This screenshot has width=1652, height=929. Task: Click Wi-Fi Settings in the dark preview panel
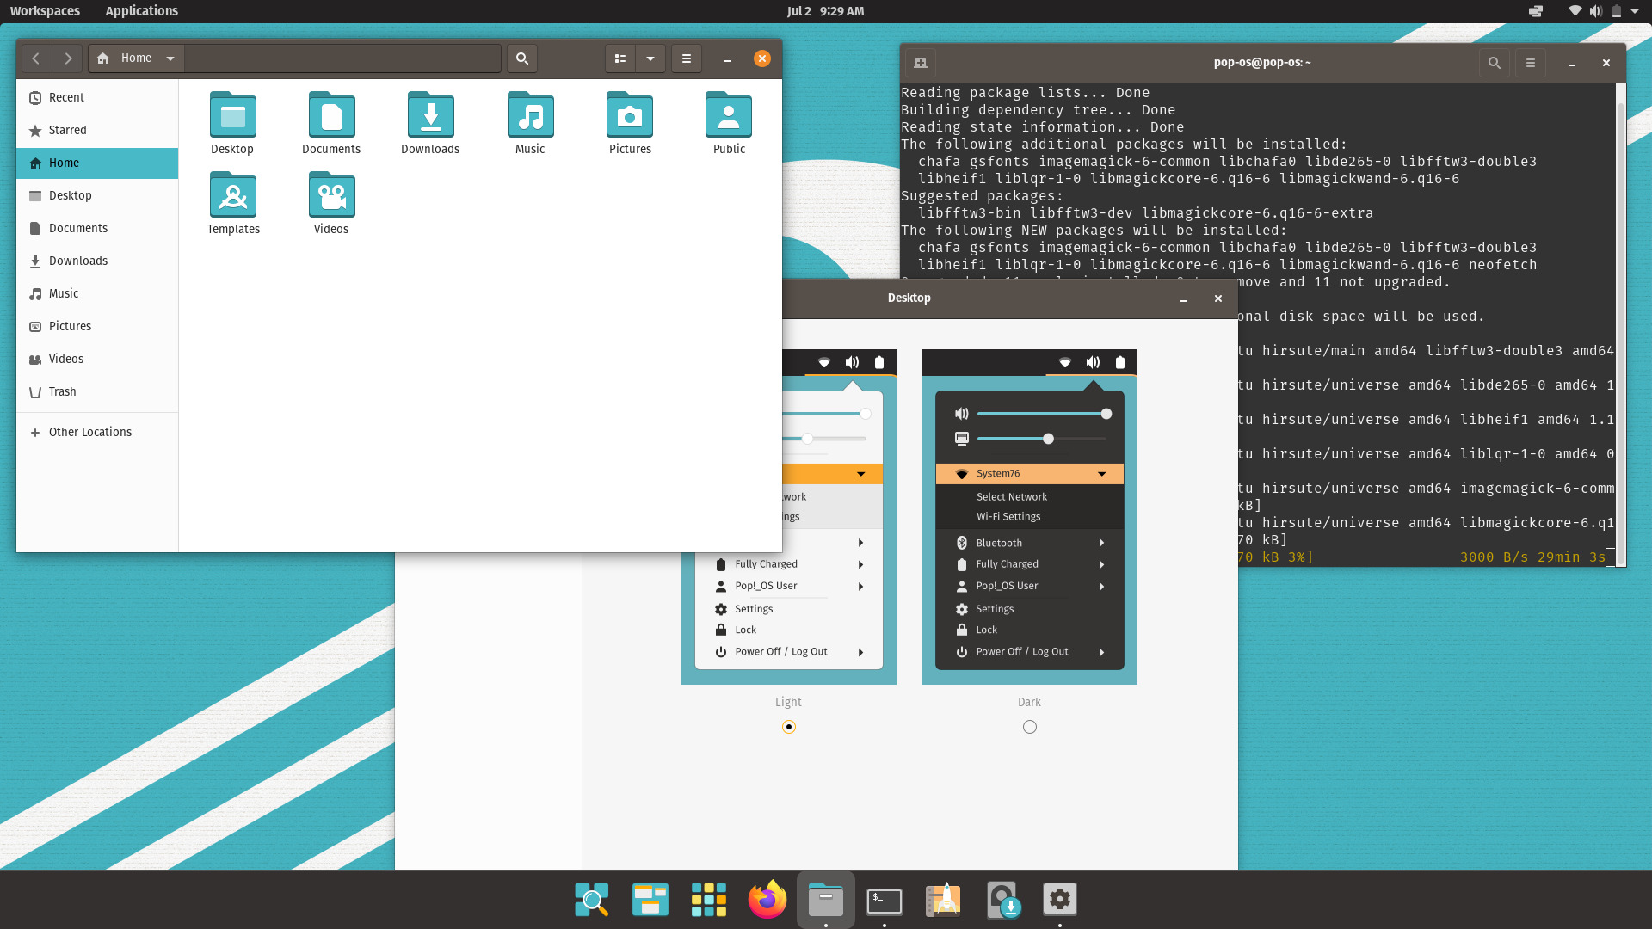(1008, 516)
